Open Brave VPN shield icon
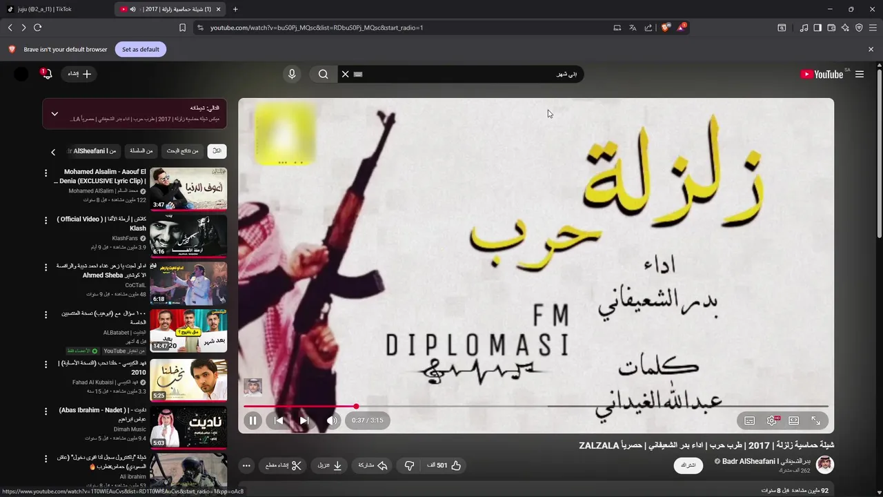The image size is (883, 497). (859, 28)
